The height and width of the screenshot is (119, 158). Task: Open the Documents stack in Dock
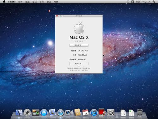[x=123, y=113]
